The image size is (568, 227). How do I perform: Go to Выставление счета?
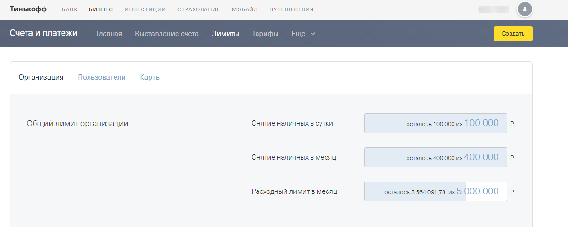(167, 34)
